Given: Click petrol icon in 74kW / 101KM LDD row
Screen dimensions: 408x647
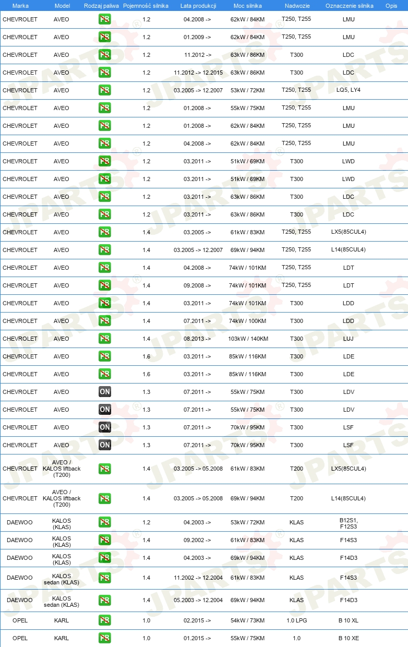Looking at the screenshot, I should point(105,303).
